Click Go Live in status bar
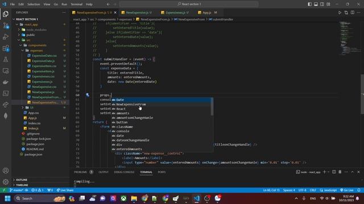This screenshot has width=364, height=204. (347, 190)
